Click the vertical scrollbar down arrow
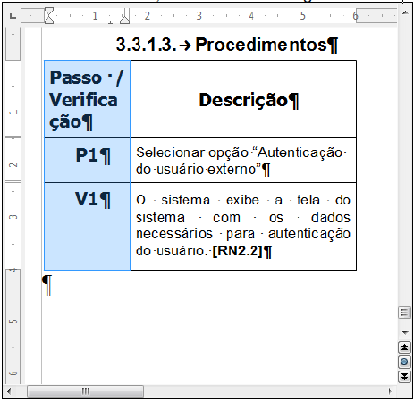Image resolution: width=414 pixels, height=400 pixels. pos(405,332)
